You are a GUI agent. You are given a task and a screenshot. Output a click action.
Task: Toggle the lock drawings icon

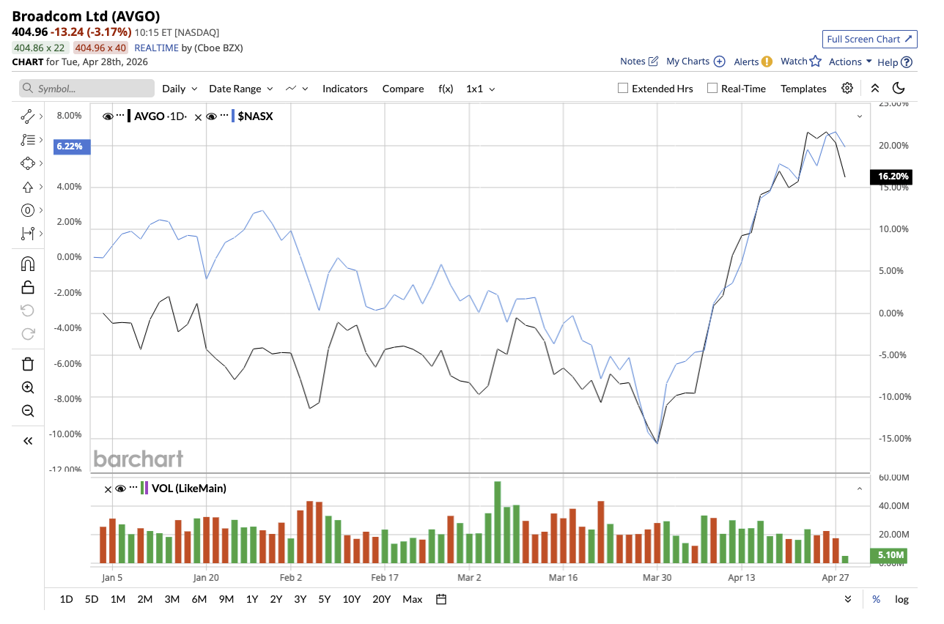coord(28,287)
